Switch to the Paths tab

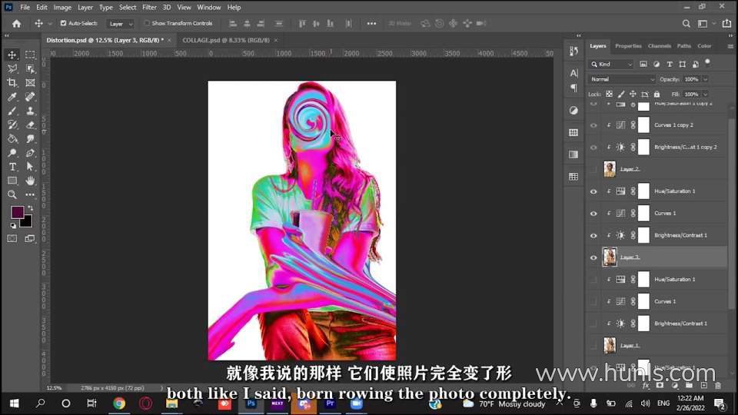point(684,46)
